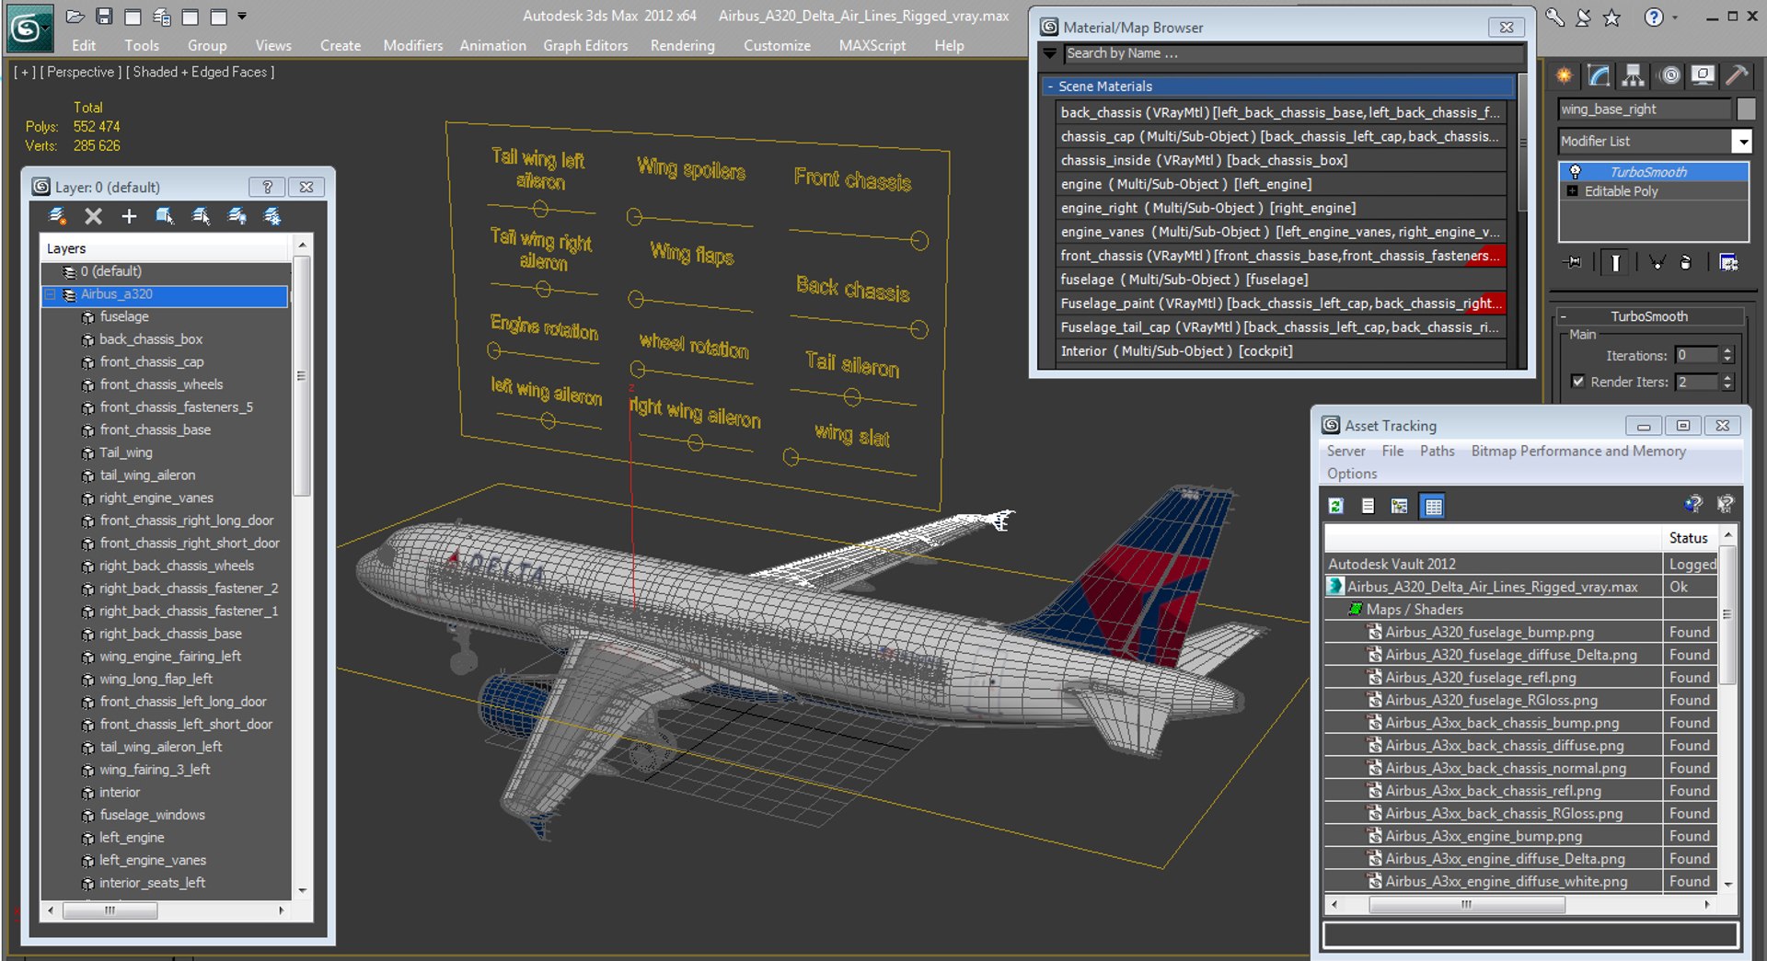
Task: Click Status column header in Asset Tracking
Action: click(1689, 538)
